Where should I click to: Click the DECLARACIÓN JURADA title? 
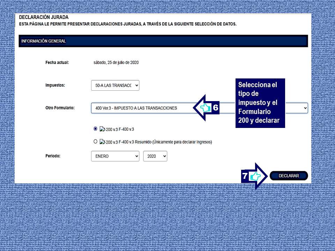click(44, 17)
